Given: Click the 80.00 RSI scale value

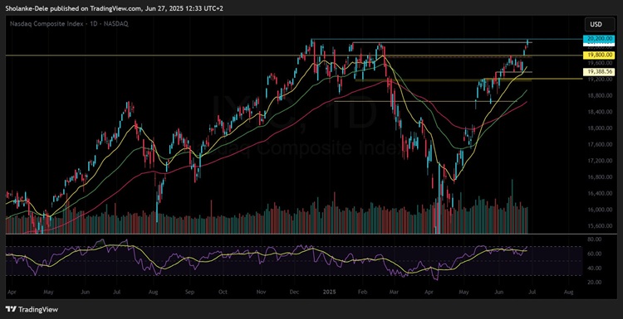Looking at the screenshot, I should coord(596,239).
